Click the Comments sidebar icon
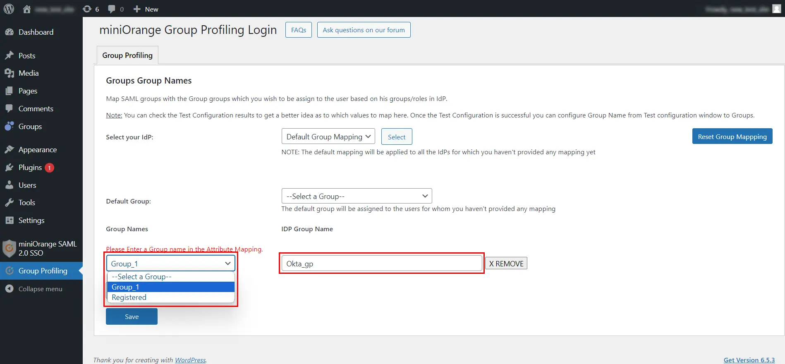 [x=9, y=108]
